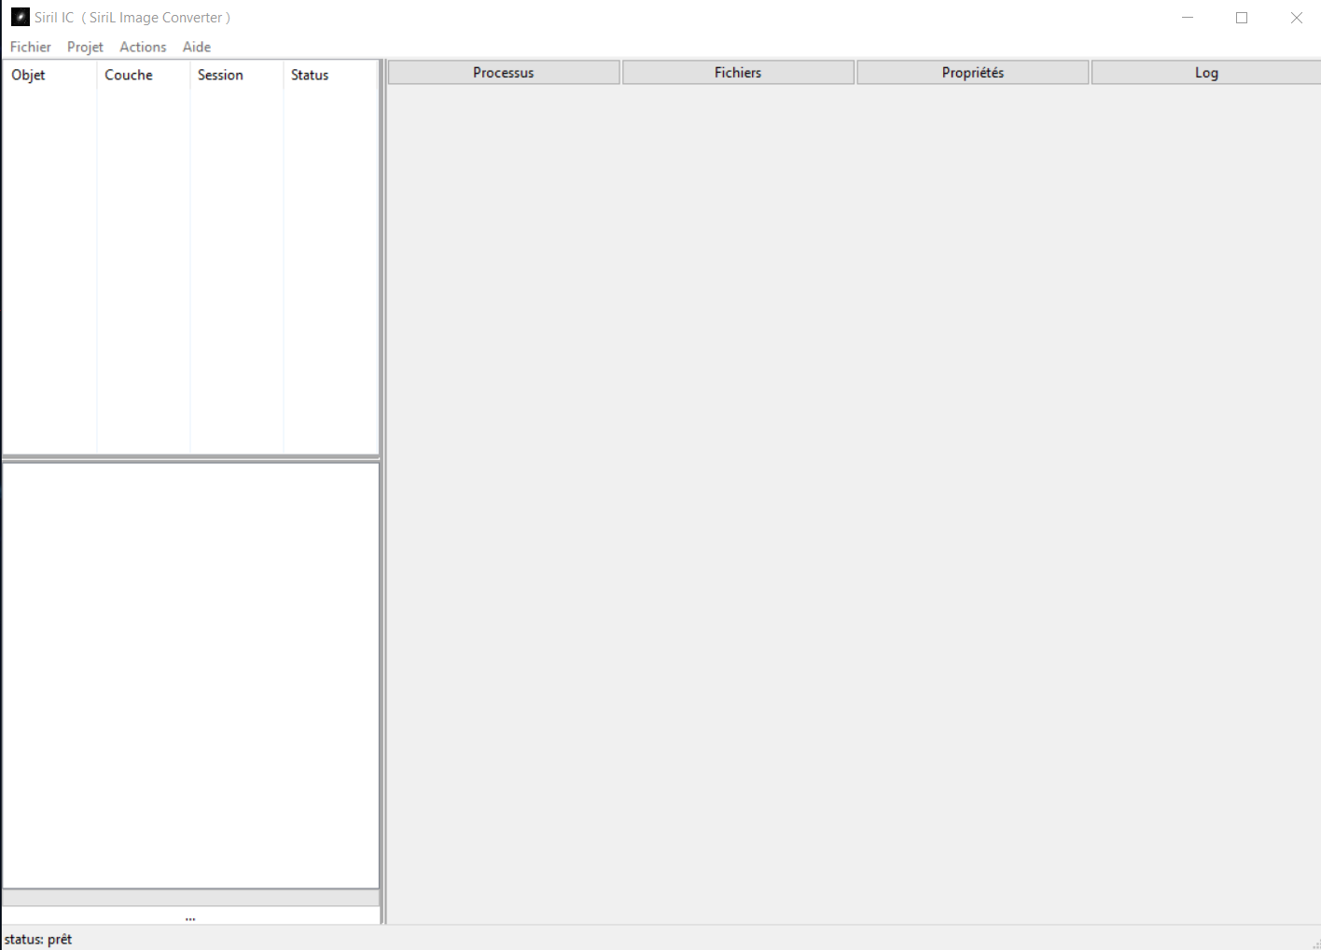Switch to the Fichiers tab

738,73
